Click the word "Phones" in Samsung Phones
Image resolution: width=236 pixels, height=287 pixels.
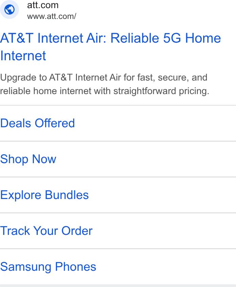[x=76, y=267]
